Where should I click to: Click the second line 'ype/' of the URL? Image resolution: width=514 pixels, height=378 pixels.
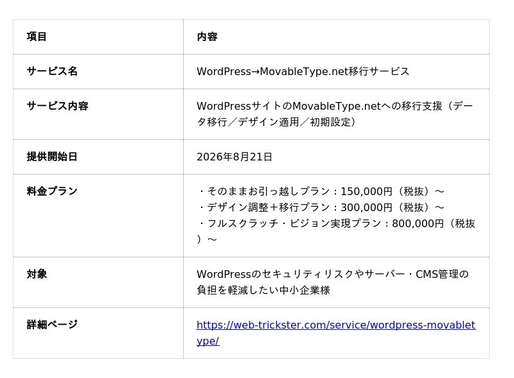coord(208,341)
